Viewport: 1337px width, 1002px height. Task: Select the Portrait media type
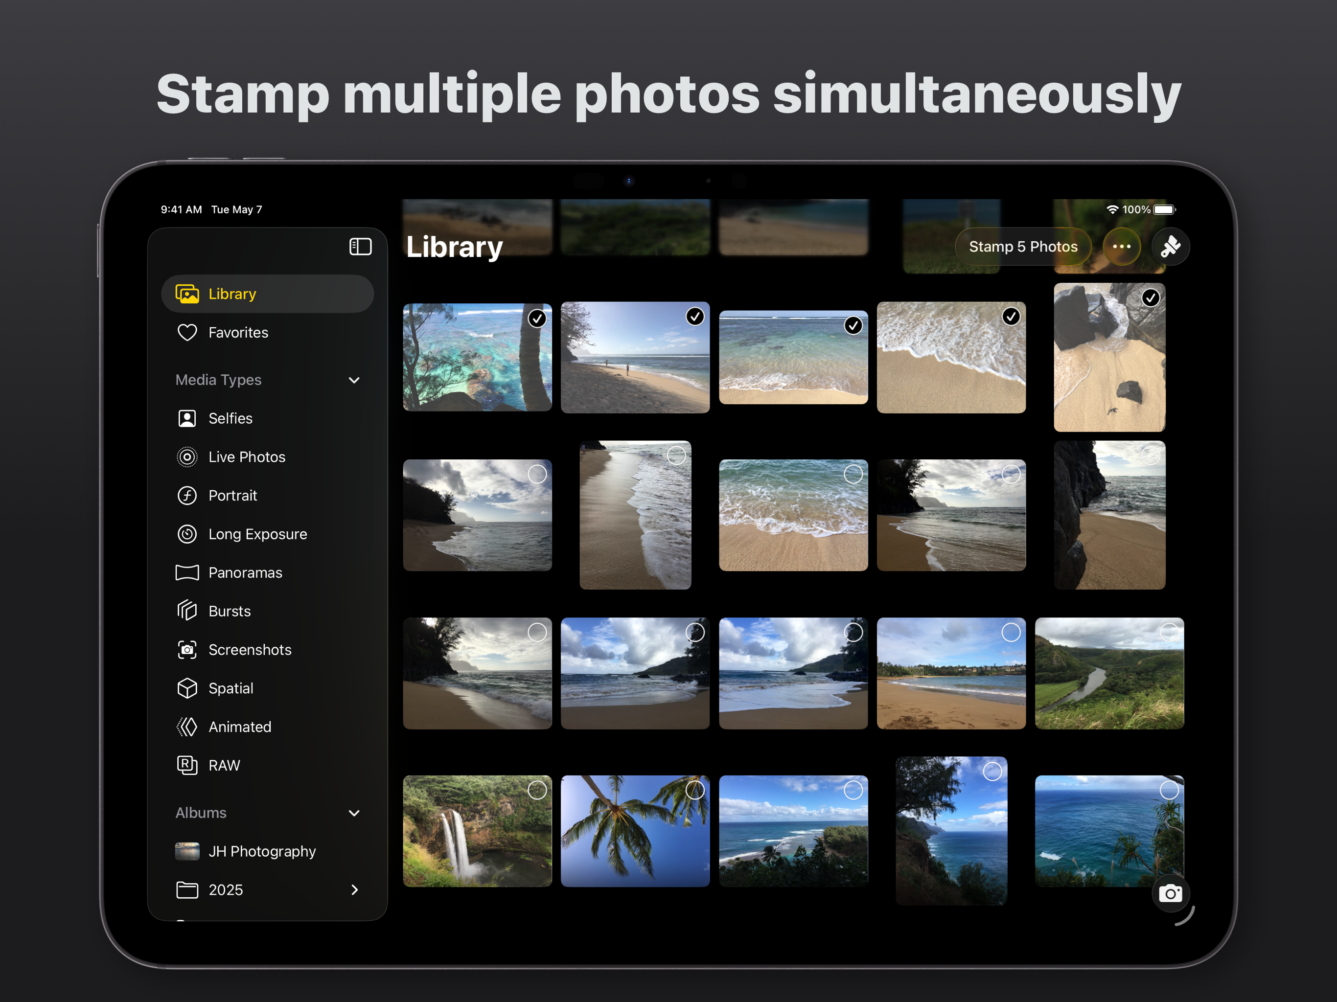coord(233,496)
